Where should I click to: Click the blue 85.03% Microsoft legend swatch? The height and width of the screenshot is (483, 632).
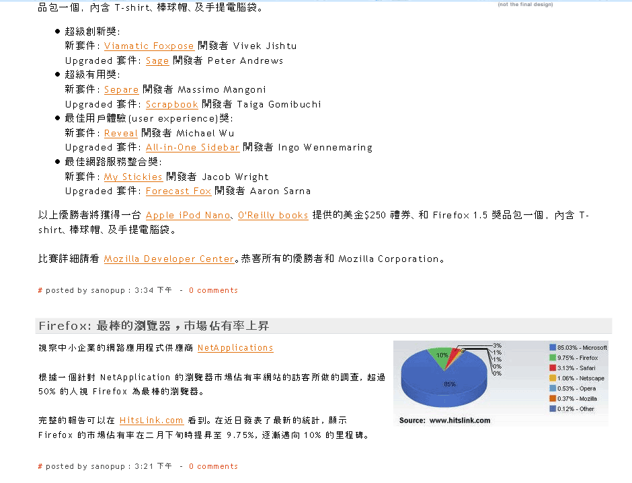(x=553, y=347)
